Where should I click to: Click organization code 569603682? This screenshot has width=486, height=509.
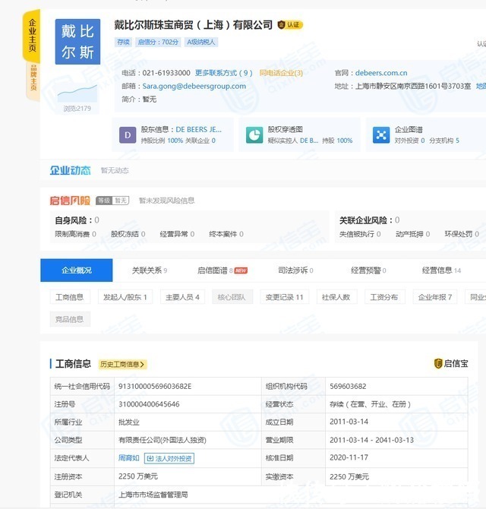point(348,386)
